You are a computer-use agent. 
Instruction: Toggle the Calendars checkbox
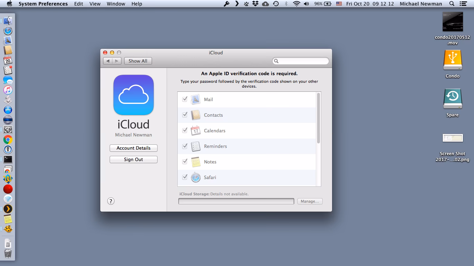point(185,131)
